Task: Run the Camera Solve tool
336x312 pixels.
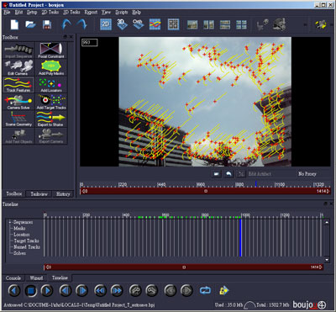Action: (x=18, y=102)
